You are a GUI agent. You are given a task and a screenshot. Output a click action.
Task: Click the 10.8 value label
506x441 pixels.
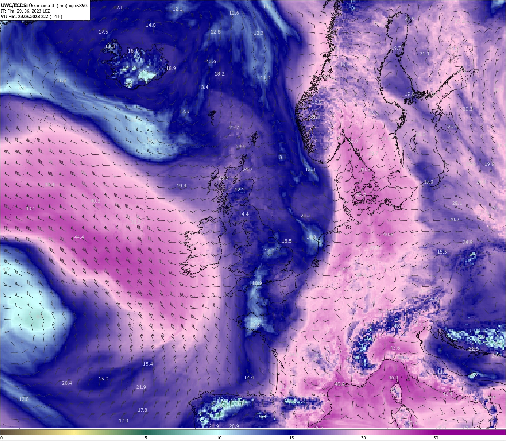(312, 237)
